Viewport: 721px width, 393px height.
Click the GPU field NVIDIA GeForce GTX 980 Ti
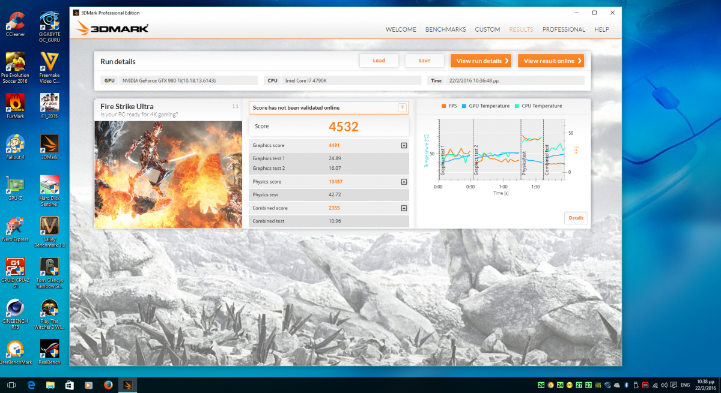click(189, 80)
